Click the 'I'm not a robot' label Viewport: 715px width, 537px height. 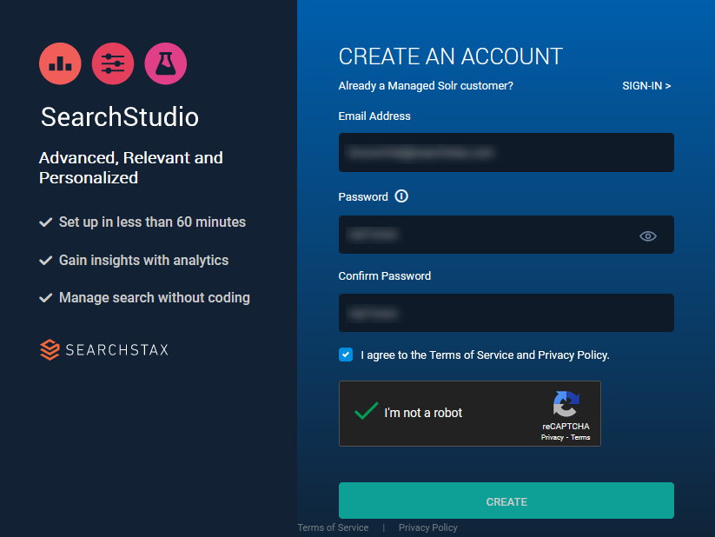point(423,413)
